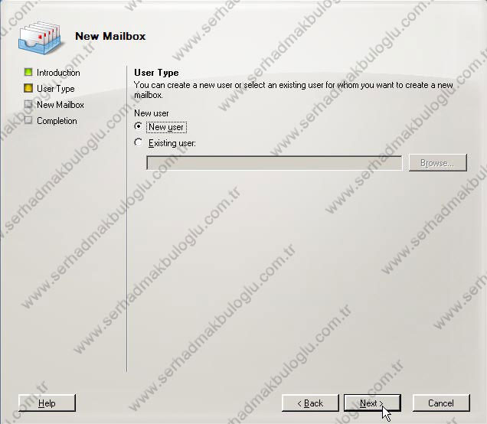Select the Existing user radio button

(x=138, y=143)
